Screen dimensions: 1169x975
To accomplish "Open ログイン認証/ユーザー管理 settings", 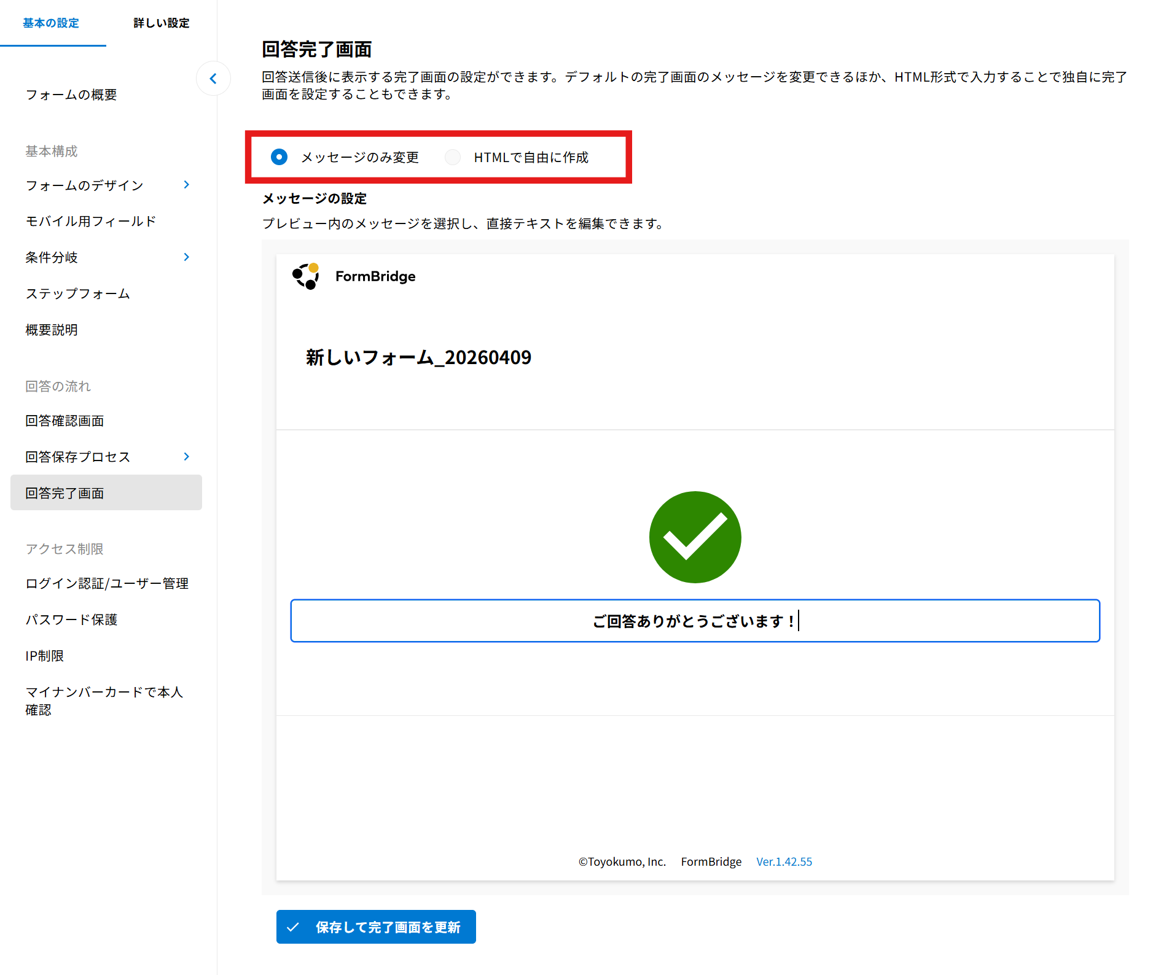I will point(107,583).
